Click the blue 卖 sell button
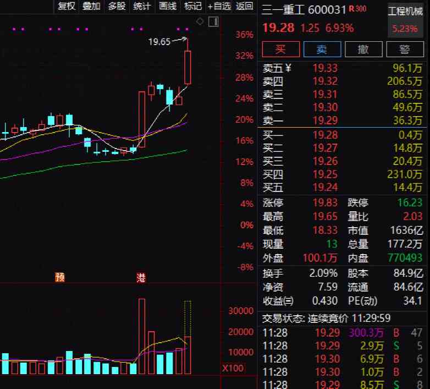This screenshot has height=389, width=430. [322, 50]
